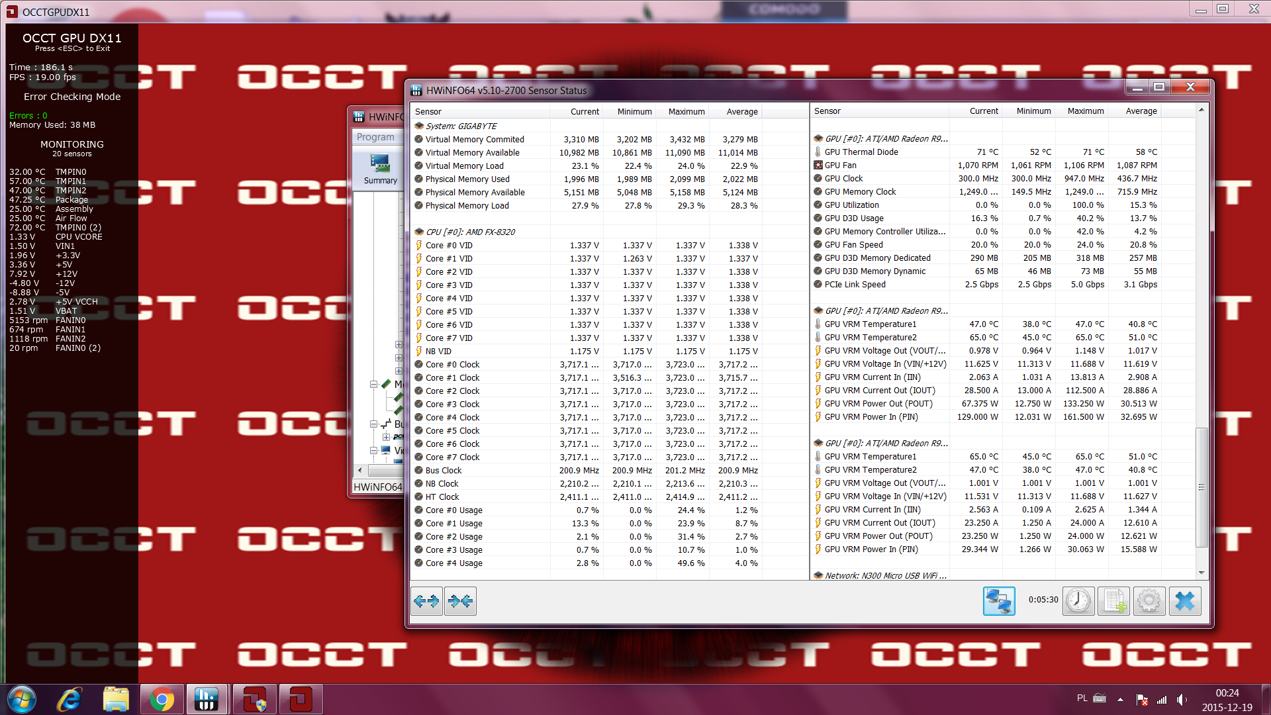1271x715 pixels.
Task: Click the HWiNFO tree horizontal scroll left arrow
Action: click(359, 471)
